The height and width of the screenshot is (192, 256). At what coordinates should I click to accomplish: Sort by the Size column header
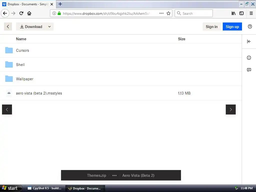181,39
